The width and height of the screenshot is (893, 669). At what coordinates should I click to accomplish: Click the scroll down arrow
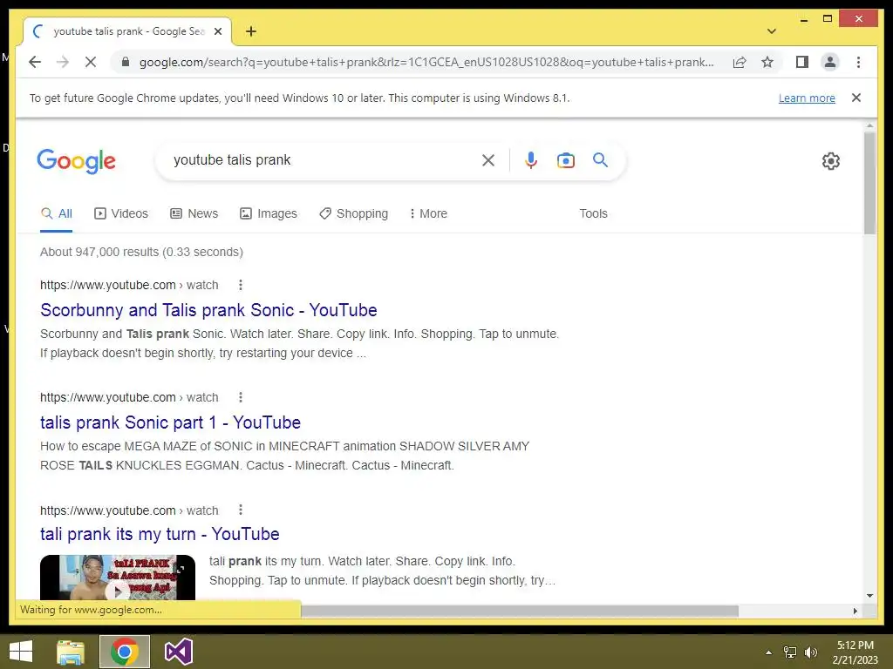tap(869, 596)
